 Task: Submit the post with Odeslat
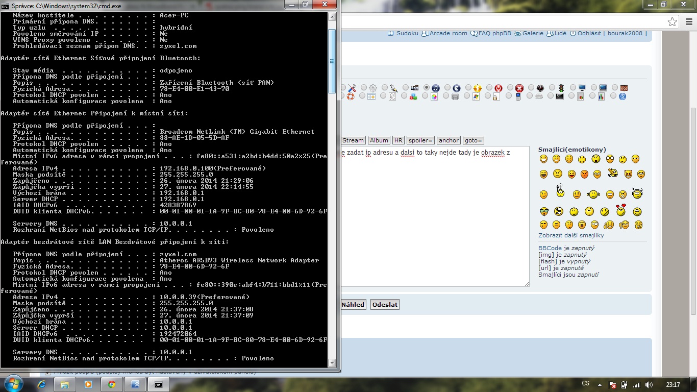pos(385,305)
